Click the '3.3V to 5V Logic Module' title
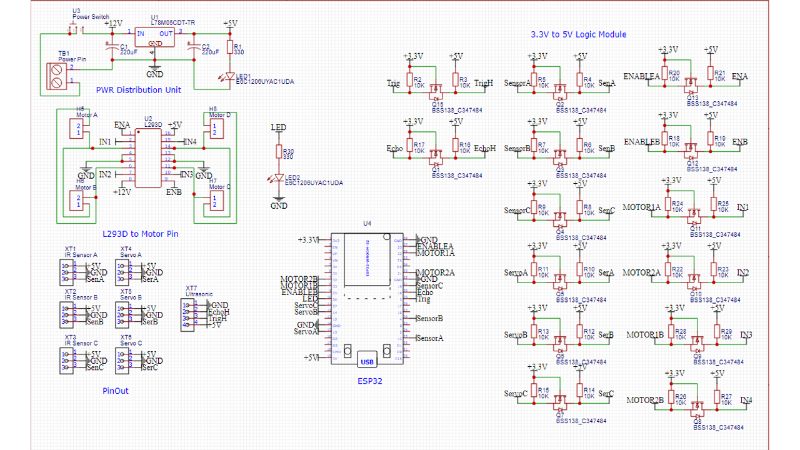Screen dimensions: 800x450 pos(578,34)
